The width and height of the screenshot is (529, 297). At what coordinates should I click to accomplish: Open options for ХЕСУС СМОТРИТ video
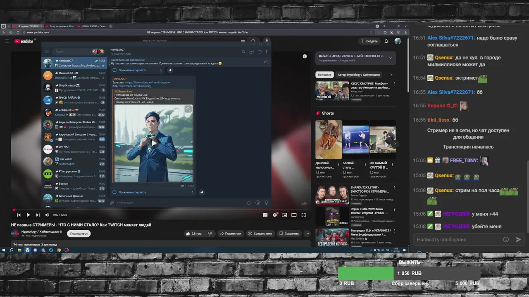(x=394, y=84)
